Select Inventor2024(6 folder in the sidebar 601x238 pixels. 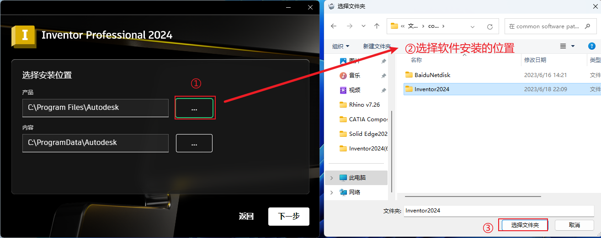pos(363,148)
